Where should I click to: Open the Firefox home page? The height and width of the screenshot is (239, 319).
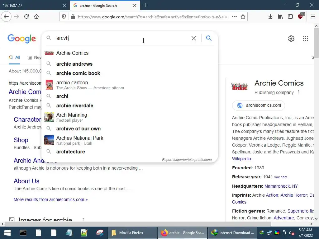click(36, 17)
